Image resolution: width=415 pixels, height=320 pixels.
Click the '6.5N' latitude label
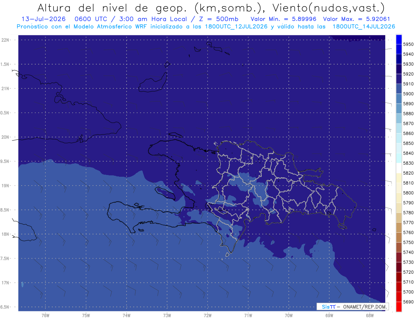point(5,307)
